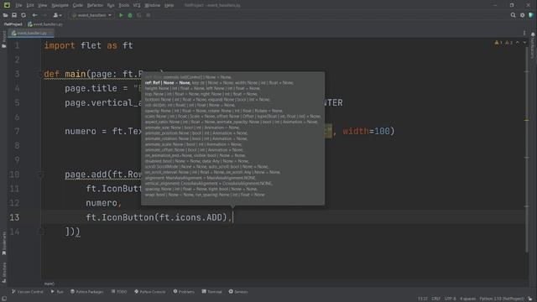Viewport: 537px width, 302px height.
Task: Click the warnings count indicator in editor
Action: click(x=498, y=43)
